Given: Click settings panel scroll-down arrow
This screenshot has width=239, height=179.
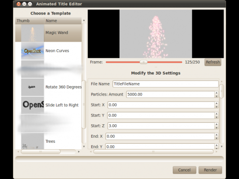Looking at the screenshot, I should point(222,147).
